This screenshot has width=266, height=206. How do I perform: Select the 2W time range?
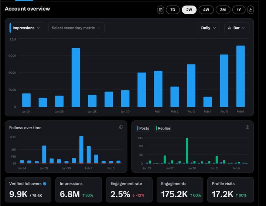click(189, 10)
